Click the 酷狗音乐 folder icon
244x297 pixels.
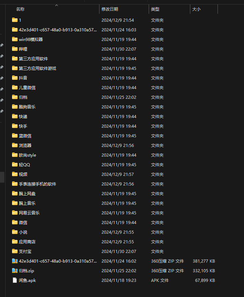pos(14,107)
